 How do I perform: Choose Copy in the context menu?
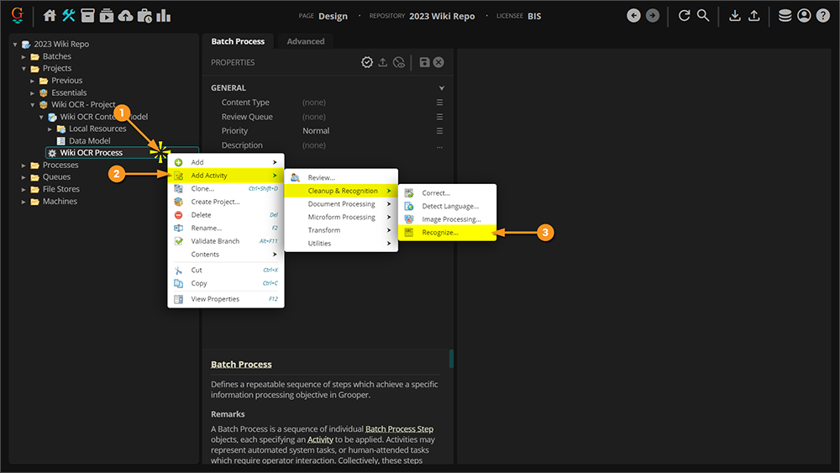pos(226,283)
